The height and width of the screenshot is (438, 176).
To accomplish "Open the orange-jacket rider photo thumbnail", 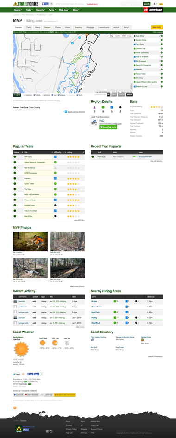I will point(31,241).
